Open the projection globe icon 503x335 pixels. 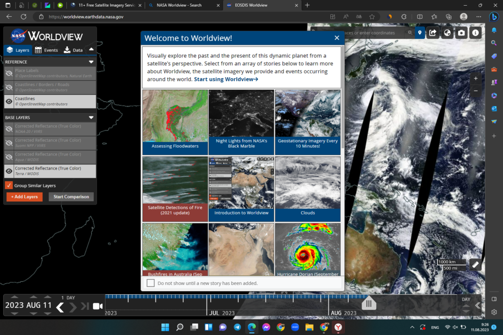[447, 33]
